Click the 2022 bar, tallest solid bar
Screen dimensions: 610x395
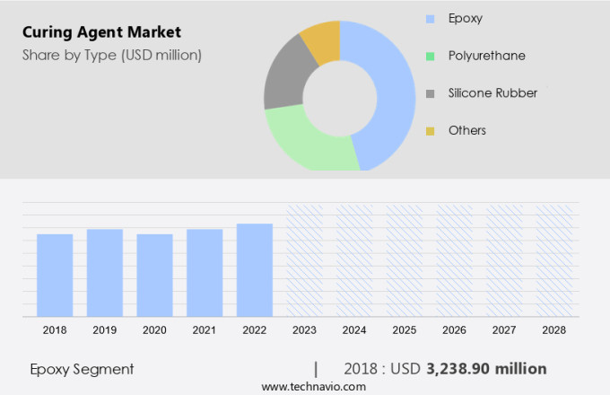coord(254,269)
